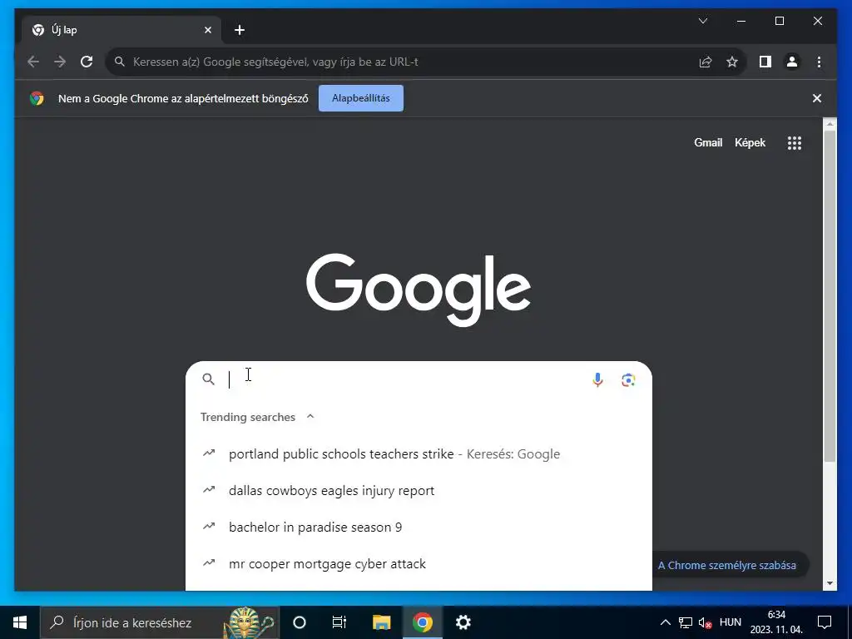This screenshot has height=639, width=852.
Task: Show hidden system tray icons
Action: pyautogui.click(x=665, y=622)
